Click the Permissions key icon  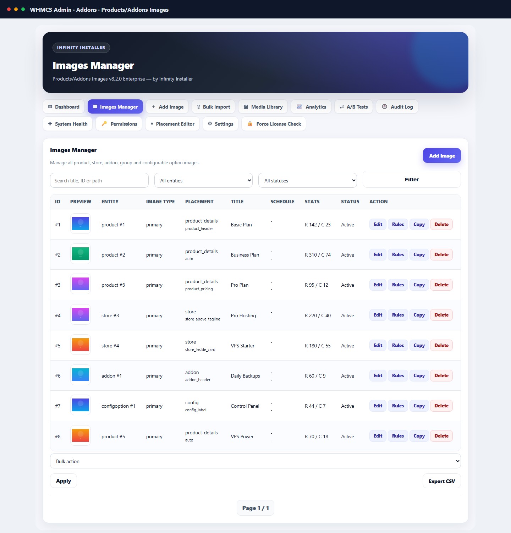tap(104, 124)
